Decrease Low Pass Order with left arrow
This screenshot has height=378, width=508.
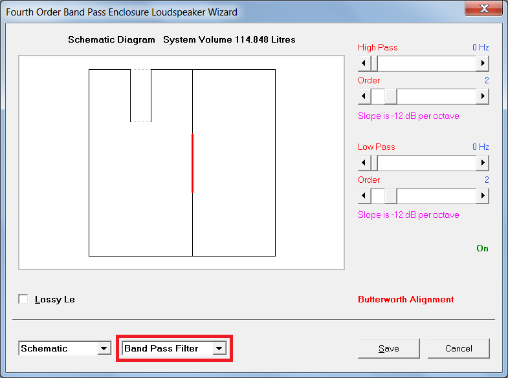364,196
